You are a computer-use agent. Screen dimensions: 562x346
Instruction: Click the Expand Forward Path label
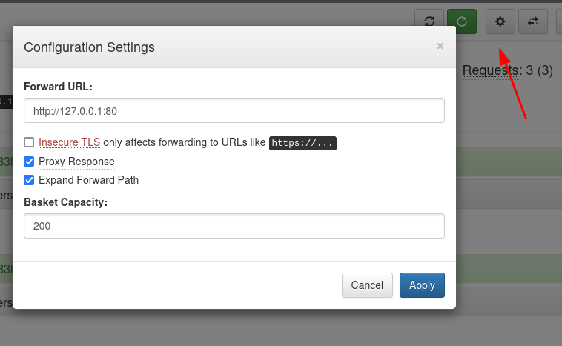(x=88, y=180)
